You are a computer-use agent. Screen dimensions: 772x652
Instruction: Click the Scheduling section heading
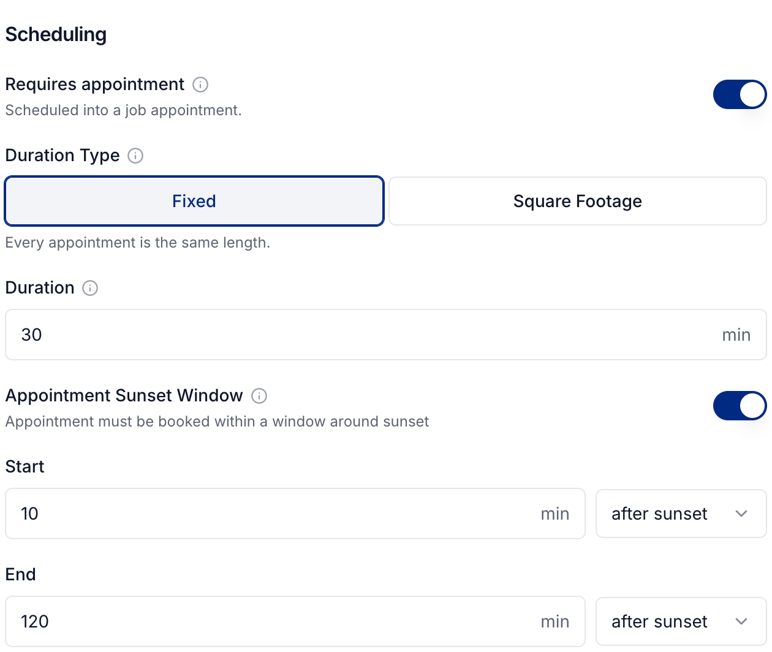(x=56, y=34)
